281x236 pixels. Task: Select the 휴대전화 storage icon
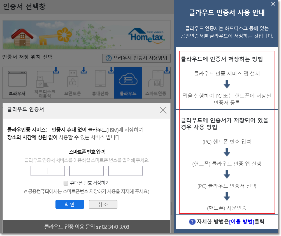(x=100, y=83)
